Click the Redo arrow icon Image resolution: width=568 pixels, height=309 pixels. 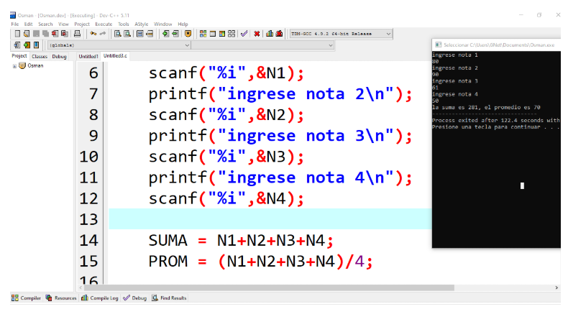click(103, 34)
